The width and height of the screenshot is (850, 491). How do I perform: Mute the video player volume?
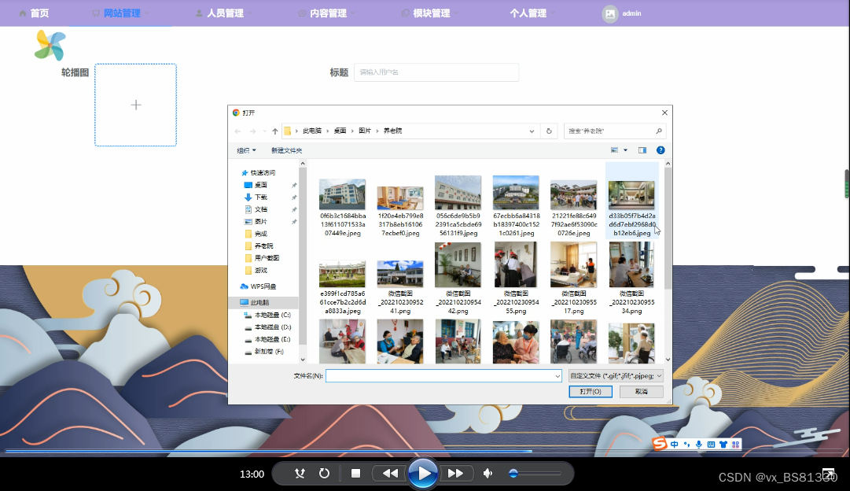(488, 474)
